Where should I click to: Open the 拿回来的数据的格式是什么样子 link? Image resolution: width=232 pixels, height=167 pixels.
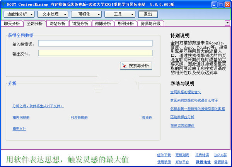[x=194, y=100]
